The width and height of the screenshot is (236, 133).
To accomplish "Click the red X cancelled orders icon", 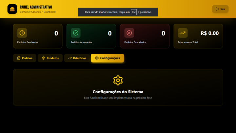I will pyautogui.click(x=129, y=33).
